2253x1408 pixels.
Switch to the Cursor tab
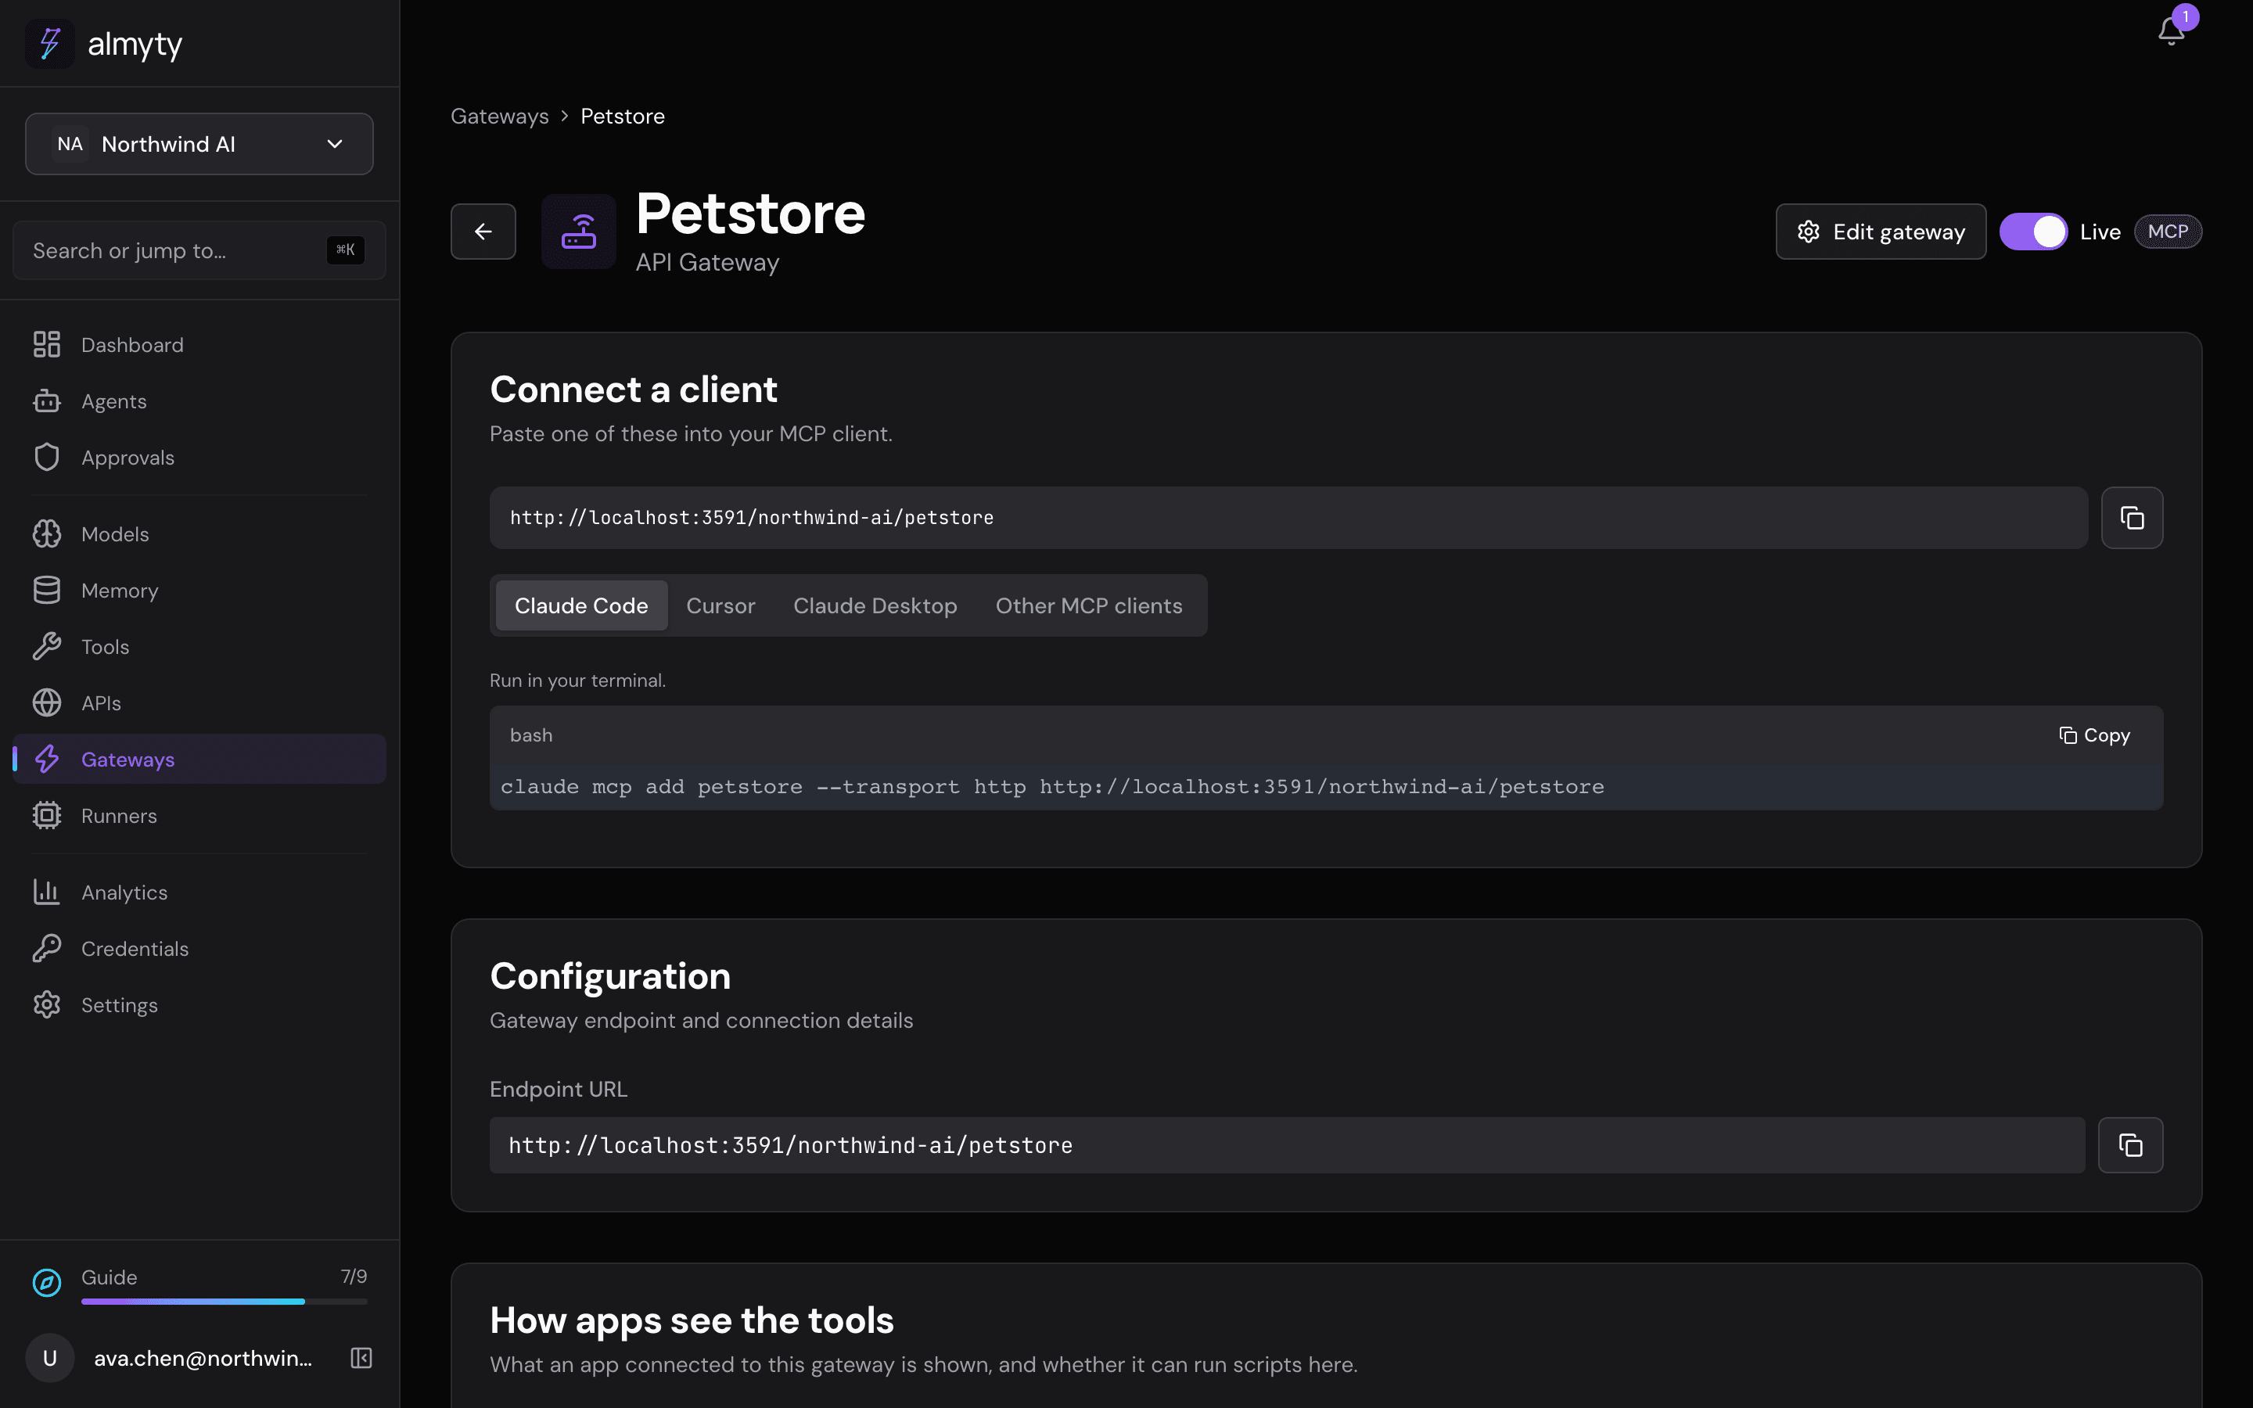pos(720,605)
